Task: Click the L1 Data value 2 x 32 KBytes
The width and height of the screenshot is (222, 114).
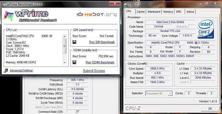Action: 203,68
